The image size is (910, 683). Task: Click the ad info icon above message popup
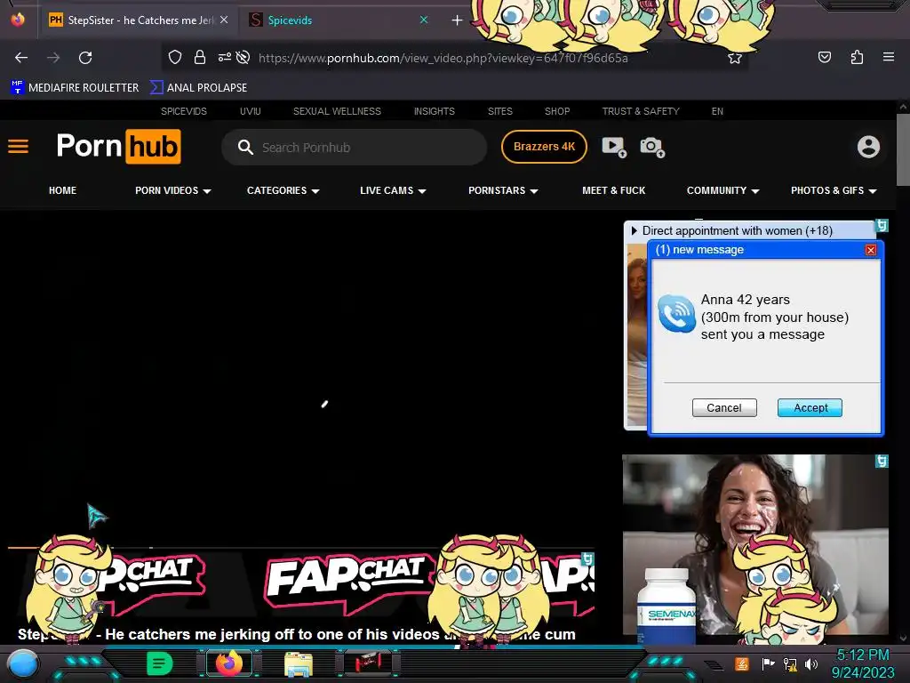(x=882, y=225)
